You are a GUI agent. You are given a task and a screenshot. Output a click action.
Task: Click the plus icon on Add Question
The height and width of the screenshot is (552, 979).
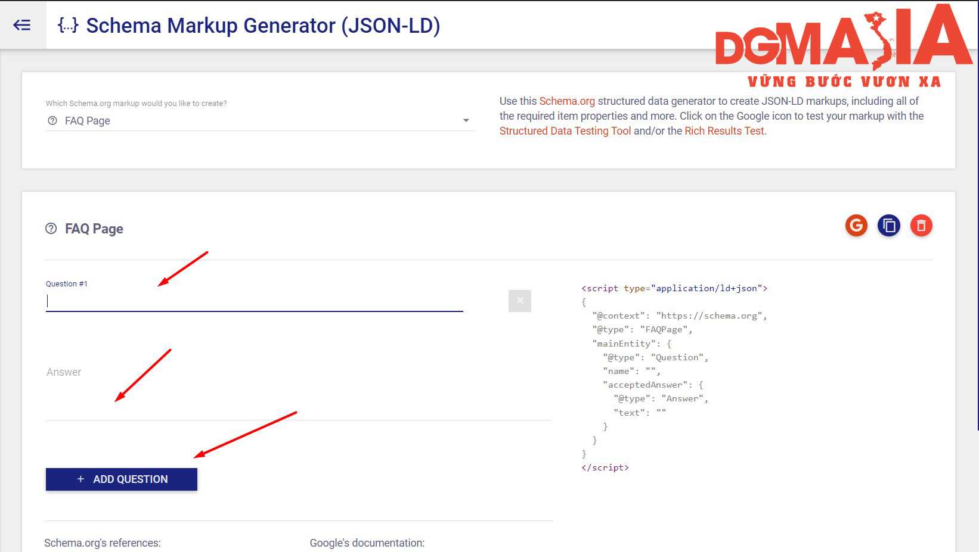81,479
